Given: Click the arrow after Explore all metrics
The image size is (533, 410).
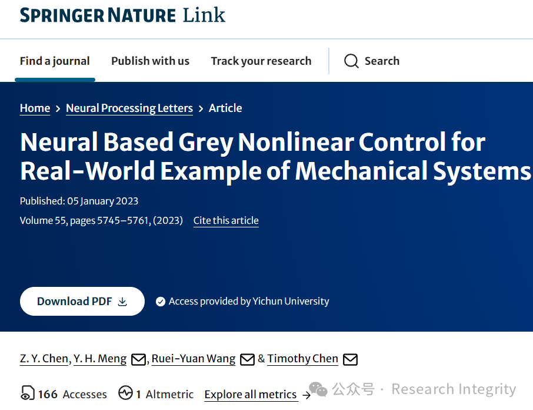Looking at the screenshot, I should [x=307, y=395].
